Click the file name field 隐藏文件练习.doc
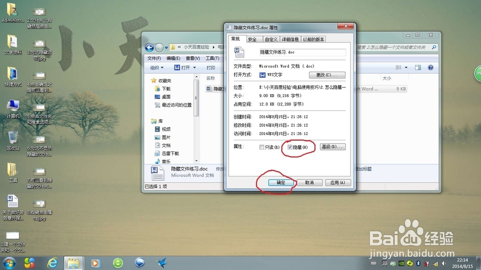 tap(303, 52)
